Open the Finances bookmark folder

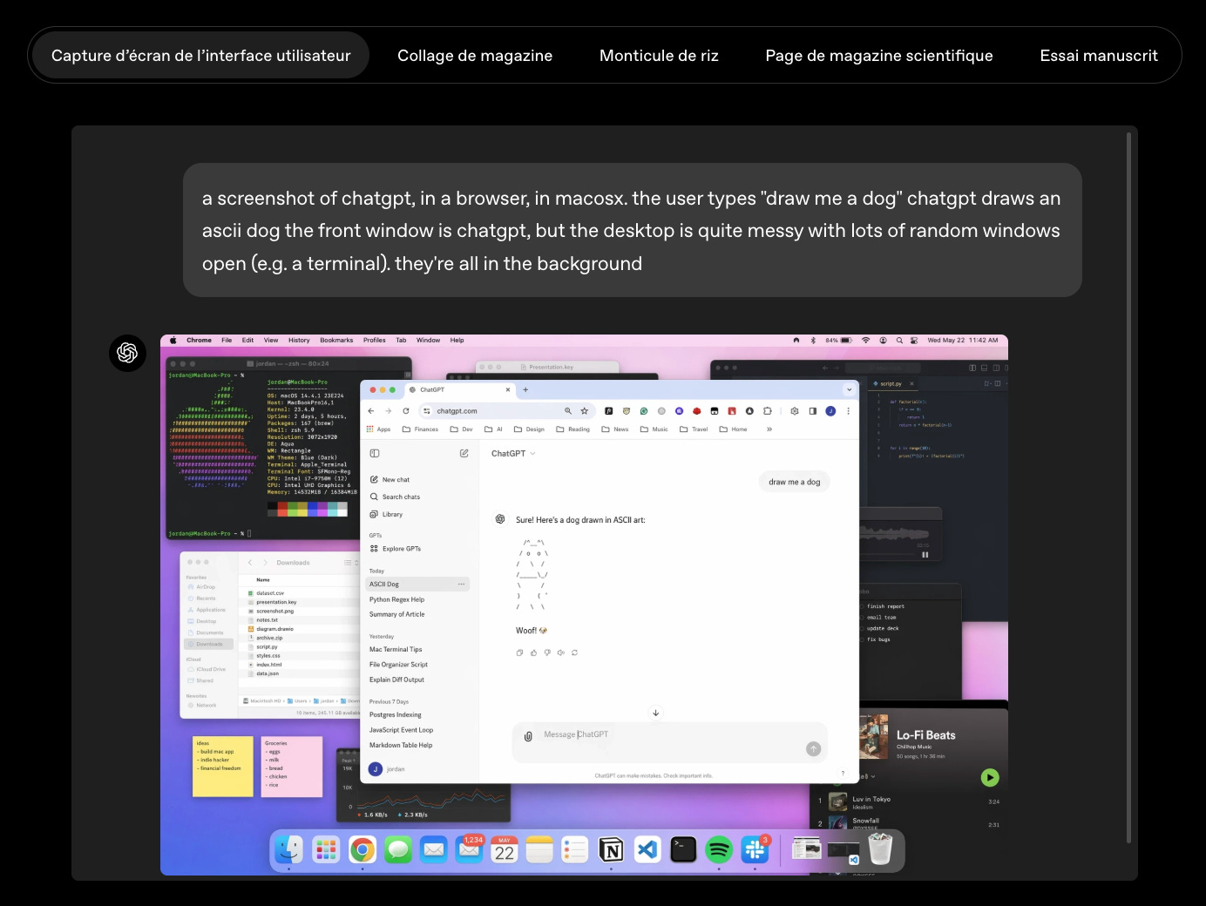coord(420,429)
